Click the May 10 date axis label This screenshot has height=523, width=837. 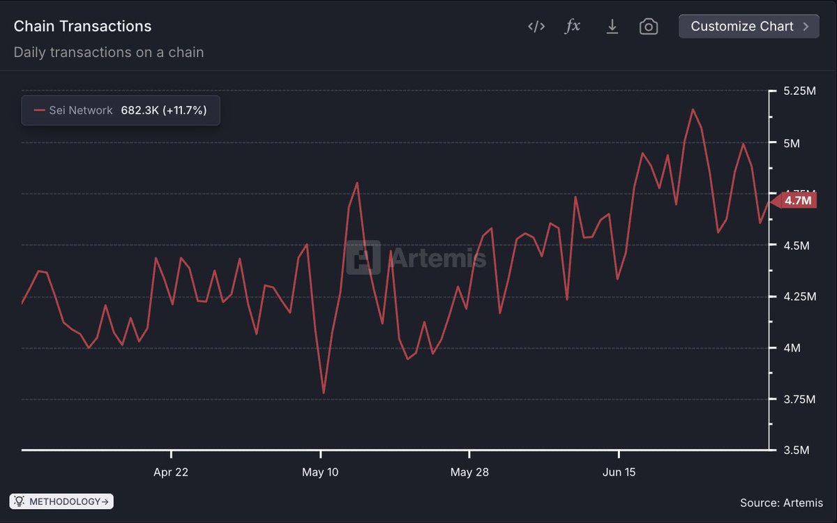320,472
